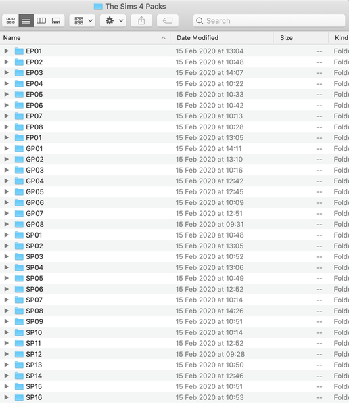Expand the GP04 folder disclosure triangle
The height and width of the screenshot is (406, 349).
click(7, 181)
